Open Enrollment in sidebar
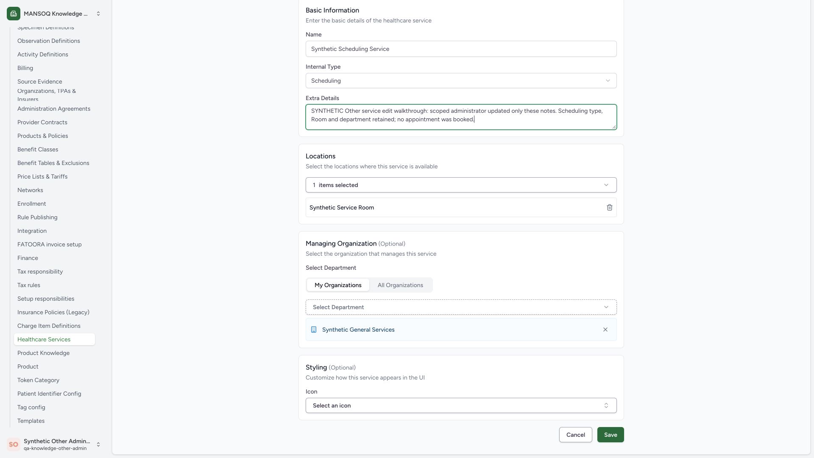The width and height of the screenshot is (814, 458). tap(31, 204)
